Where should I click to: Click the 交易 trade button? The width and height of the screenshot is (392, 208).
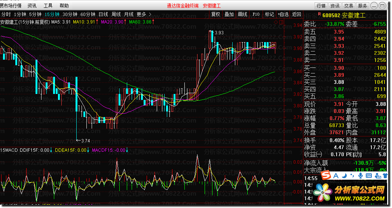pyautogui.click(x=349, y=6)
